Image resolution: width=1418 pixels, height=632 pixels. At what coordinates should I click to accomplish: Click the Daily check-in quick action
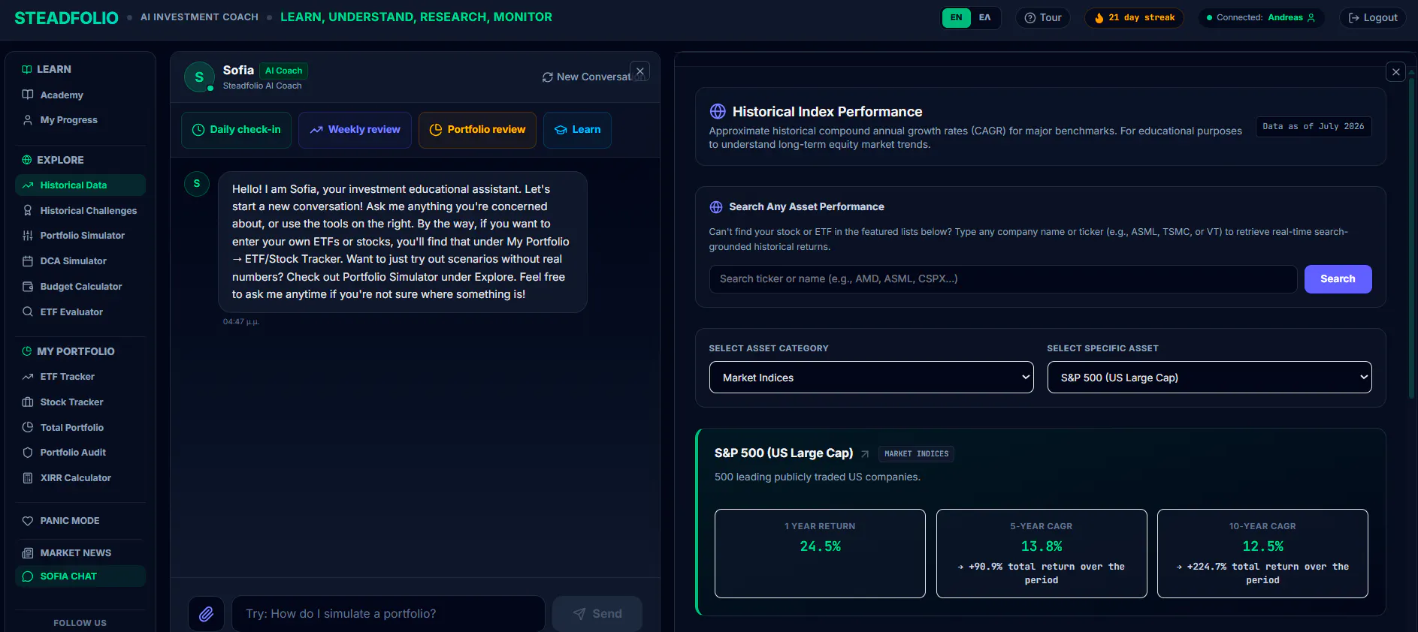pyautogui.click(x=237, y=130)
